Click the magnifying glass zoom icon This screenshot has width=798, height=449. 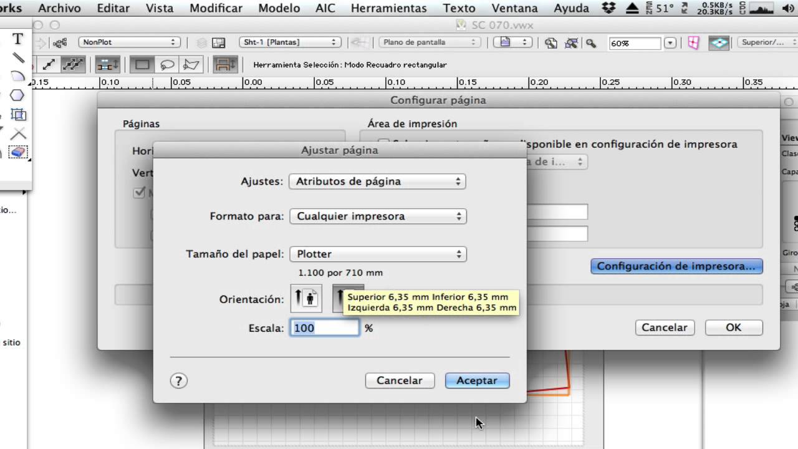pyautogui.click(x=590, y=43)
